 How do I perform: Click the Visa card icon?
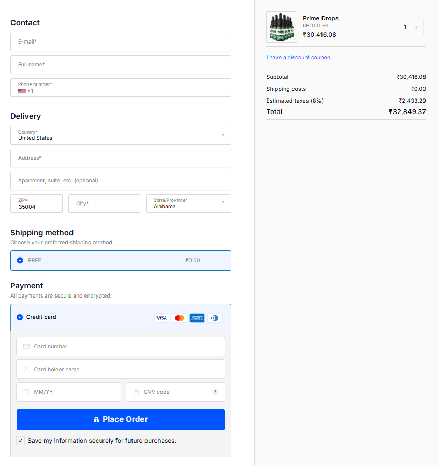(162, 318)
